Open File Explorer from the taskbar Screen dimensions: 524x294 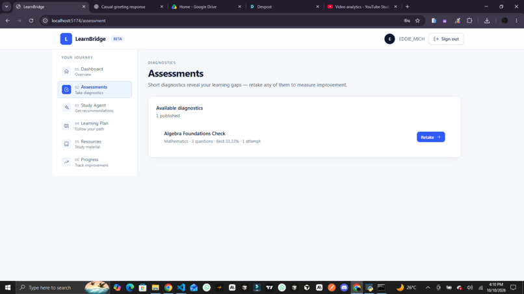(155, 288)
